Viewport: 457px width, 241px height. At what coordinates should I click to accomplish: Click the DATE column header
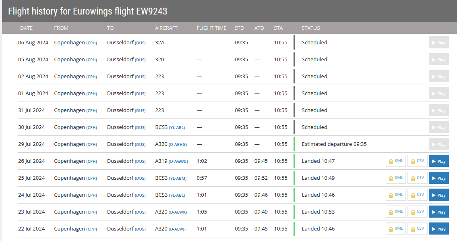[27, 28]
